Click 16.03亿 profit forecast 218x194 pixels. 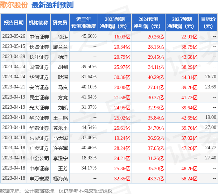point(122,37)
